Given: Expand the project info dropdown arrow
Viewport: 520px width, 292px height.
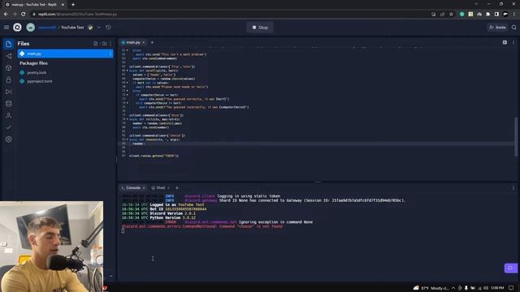Looking at the screenshot, I should tap(99, 27).
